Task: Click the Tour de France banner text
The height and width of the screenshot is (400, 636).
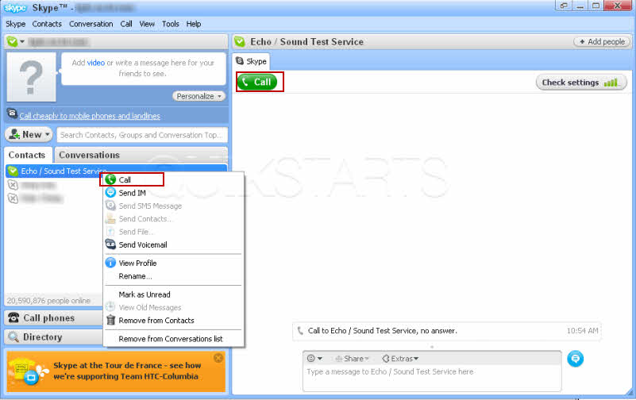Action: click(127, 371)
